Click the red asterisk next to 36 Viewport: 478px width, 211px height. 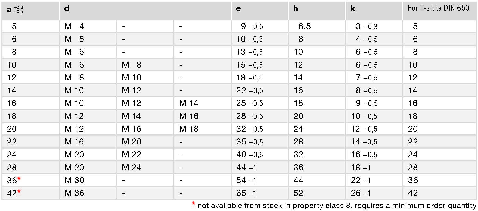point(19,179)
